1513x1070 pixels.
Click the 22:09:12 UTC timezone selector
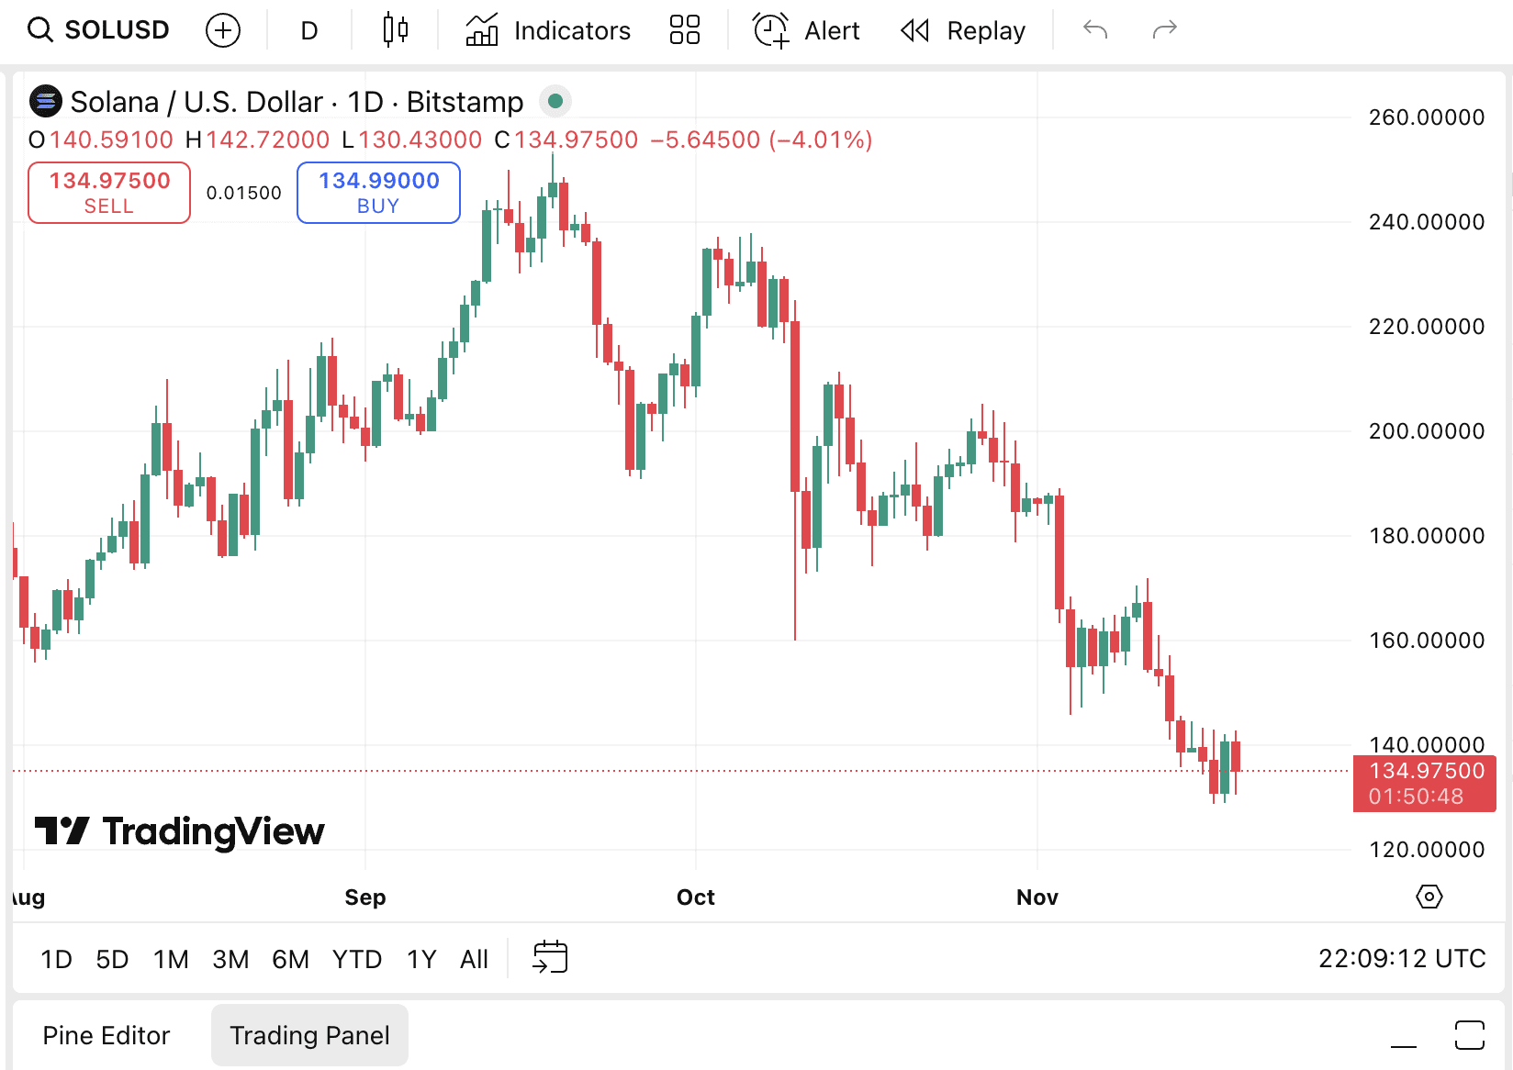click(1401, 959)
